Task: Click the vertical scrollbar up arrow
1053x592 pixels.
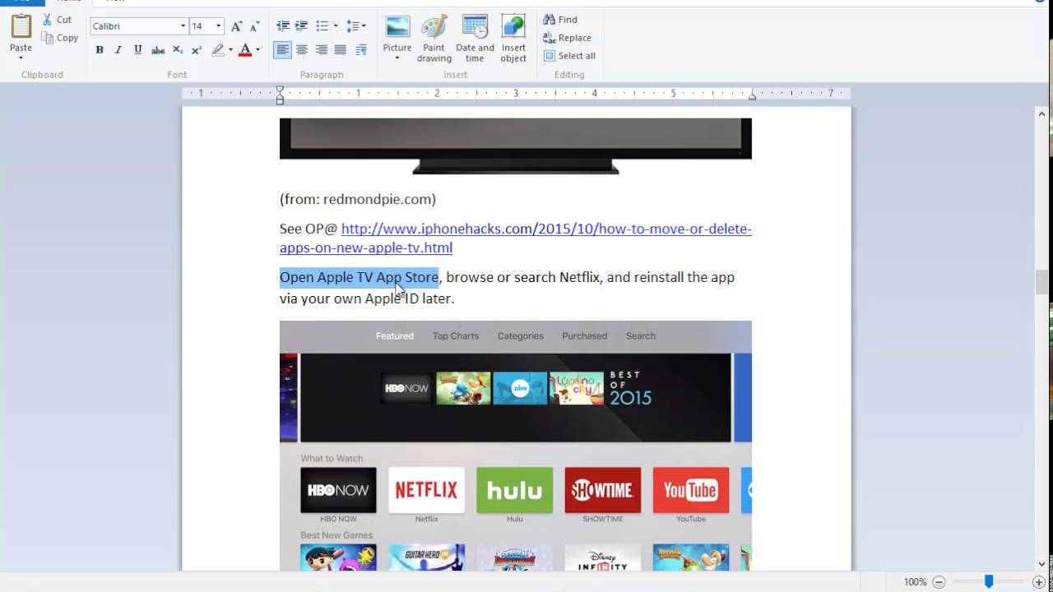Action: 1042,114
